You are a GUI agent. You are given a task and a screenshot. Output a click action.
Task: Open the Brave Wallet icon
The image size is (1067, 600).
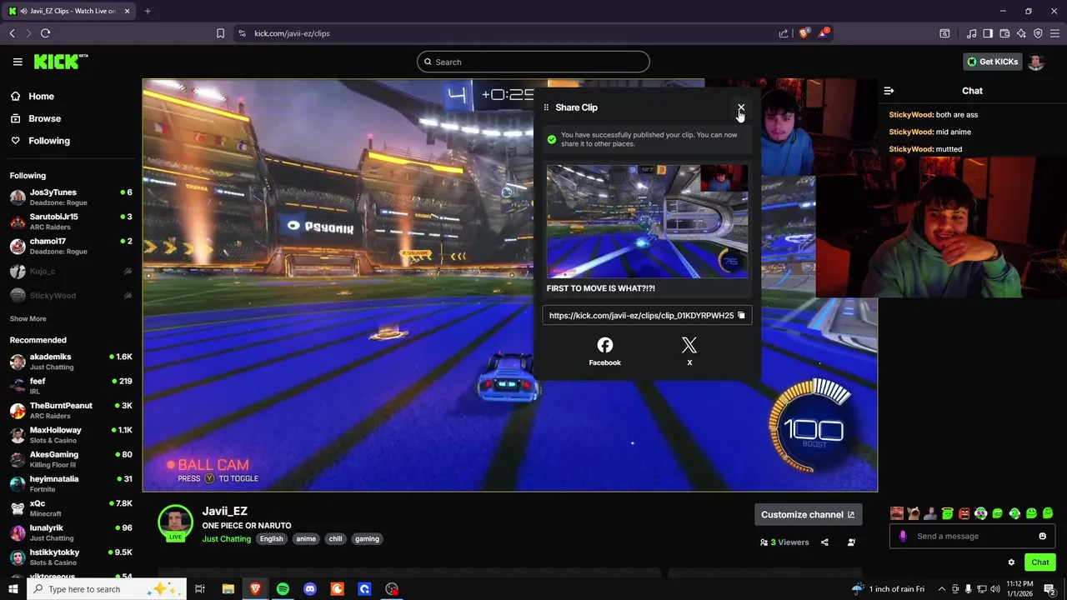point(1004,33)
